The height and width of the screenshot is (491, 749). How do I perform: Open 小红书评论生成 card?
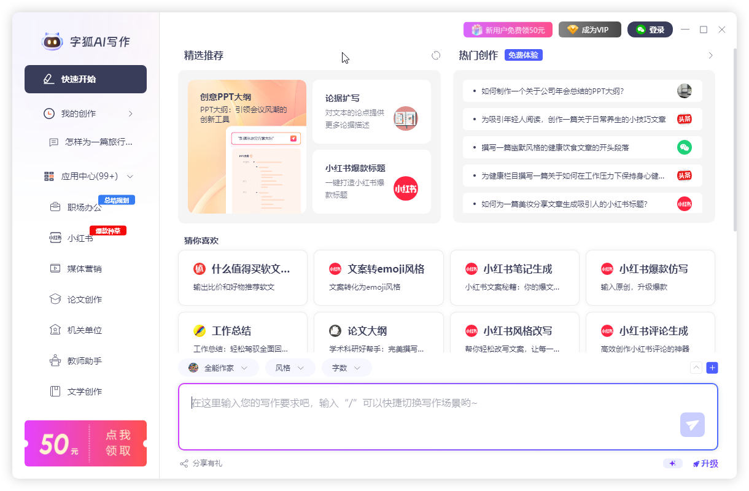650,332
